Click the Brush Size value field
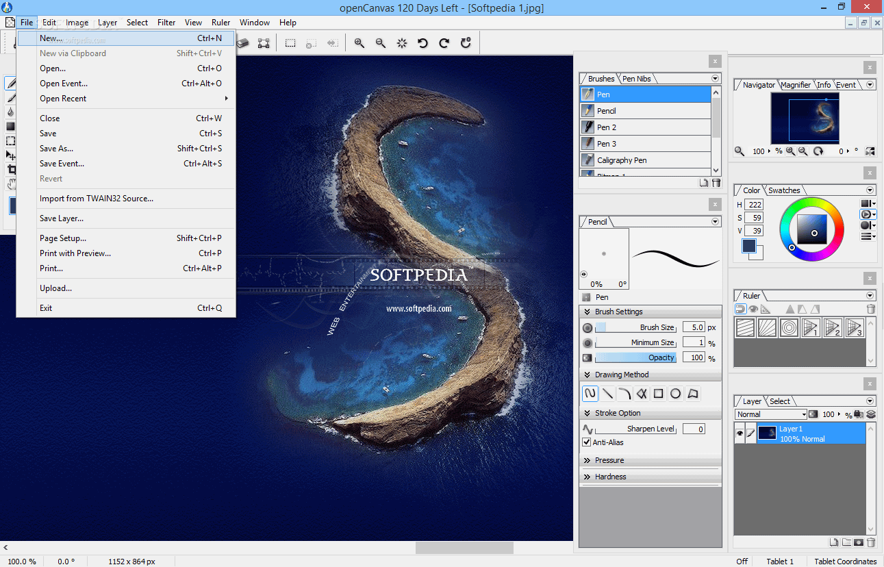Image resolution: width=884 pixels, height=567 pixels. point(694,327)
